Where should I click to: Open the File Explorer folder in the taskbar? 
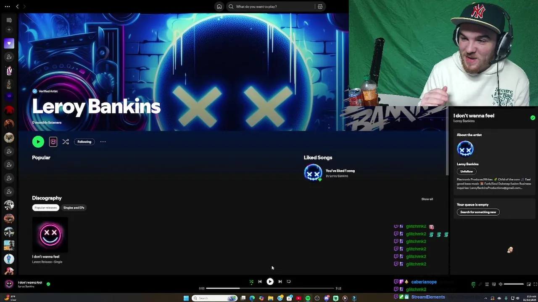tap(271, 298)
